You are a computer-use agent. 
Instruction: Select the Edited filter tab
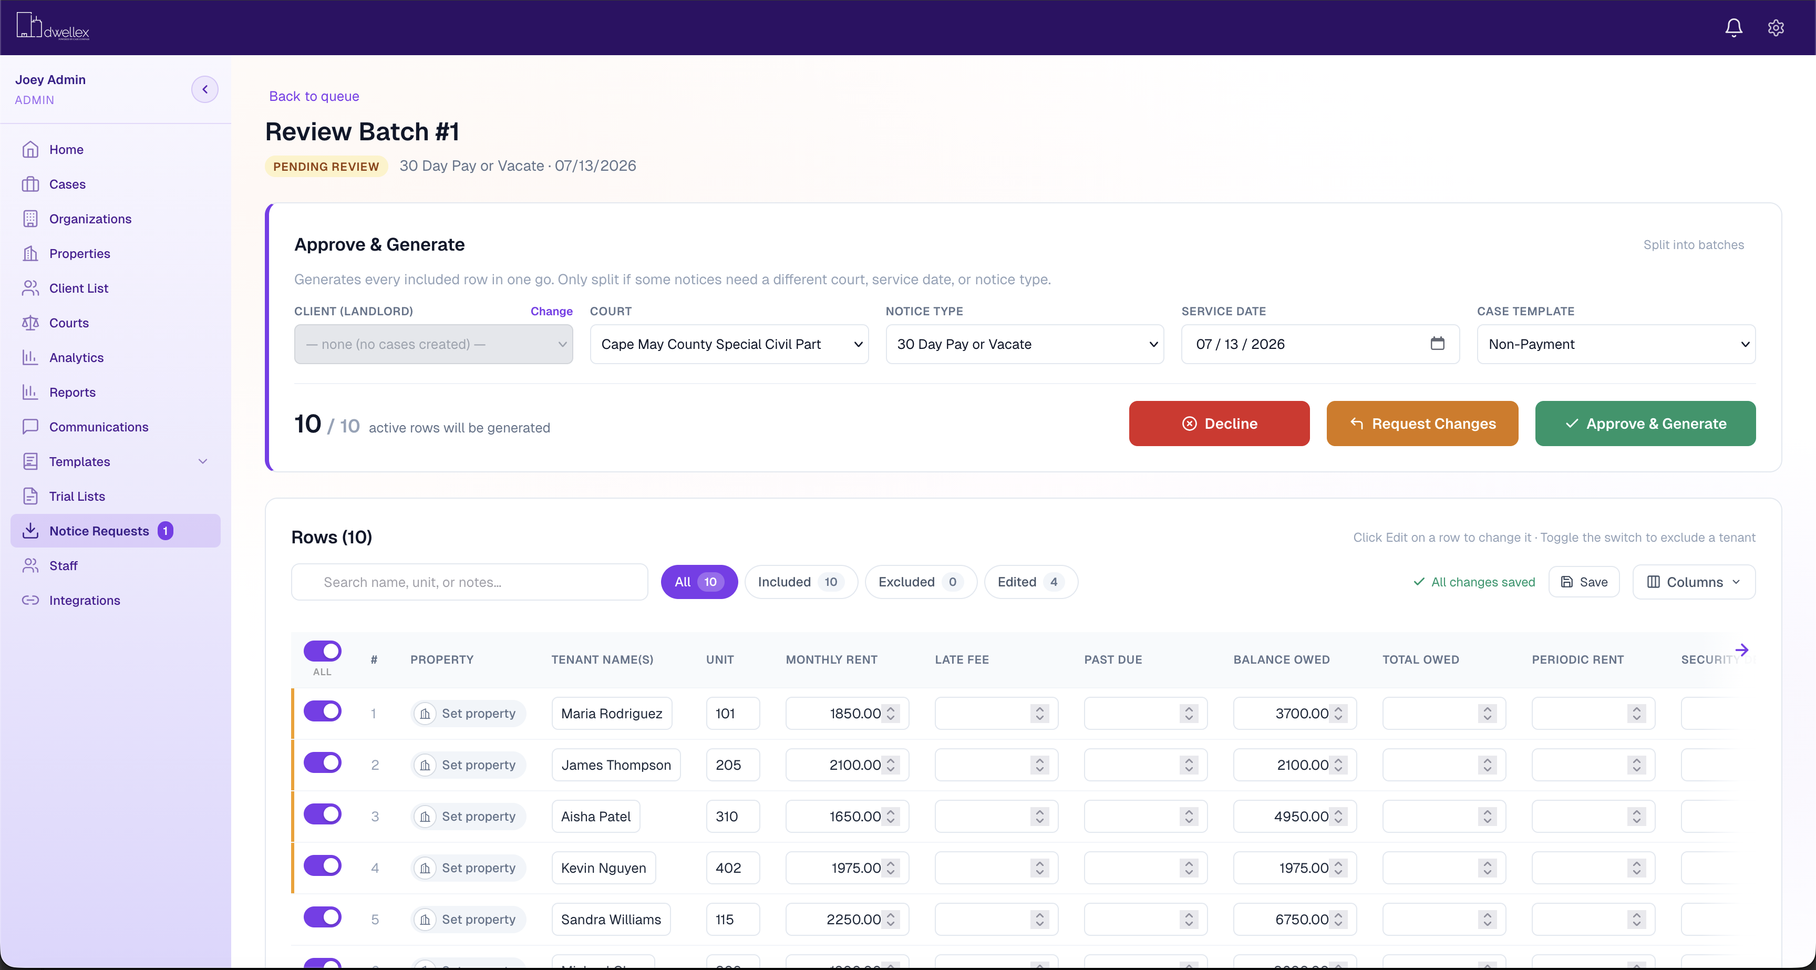[x=1030, y=582]
